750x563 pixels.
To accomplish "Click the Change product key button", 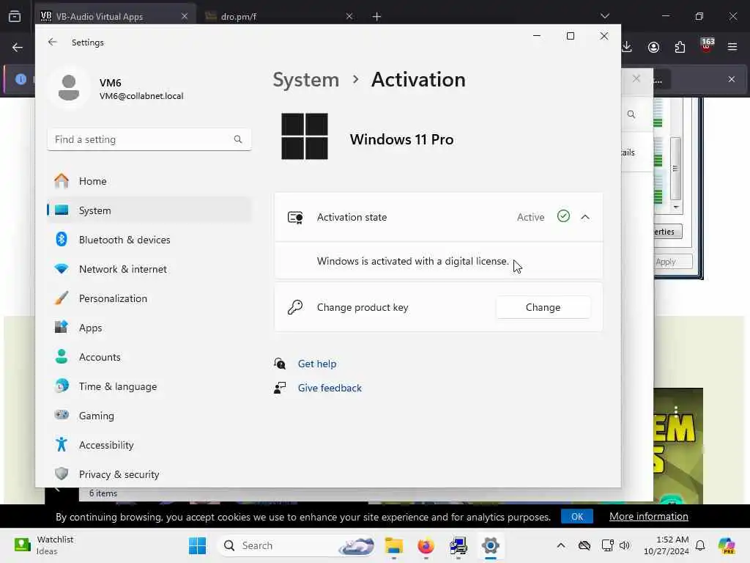I will coord(543,307).
